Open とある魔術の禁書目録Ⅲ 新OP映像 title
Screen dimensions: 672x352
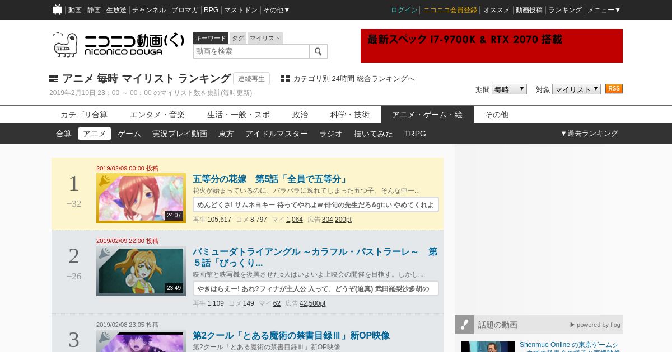click(291, 336)
